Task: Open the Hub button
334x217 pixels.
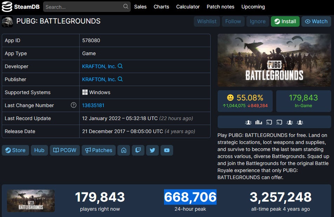Action: click(x=39, y=150)
